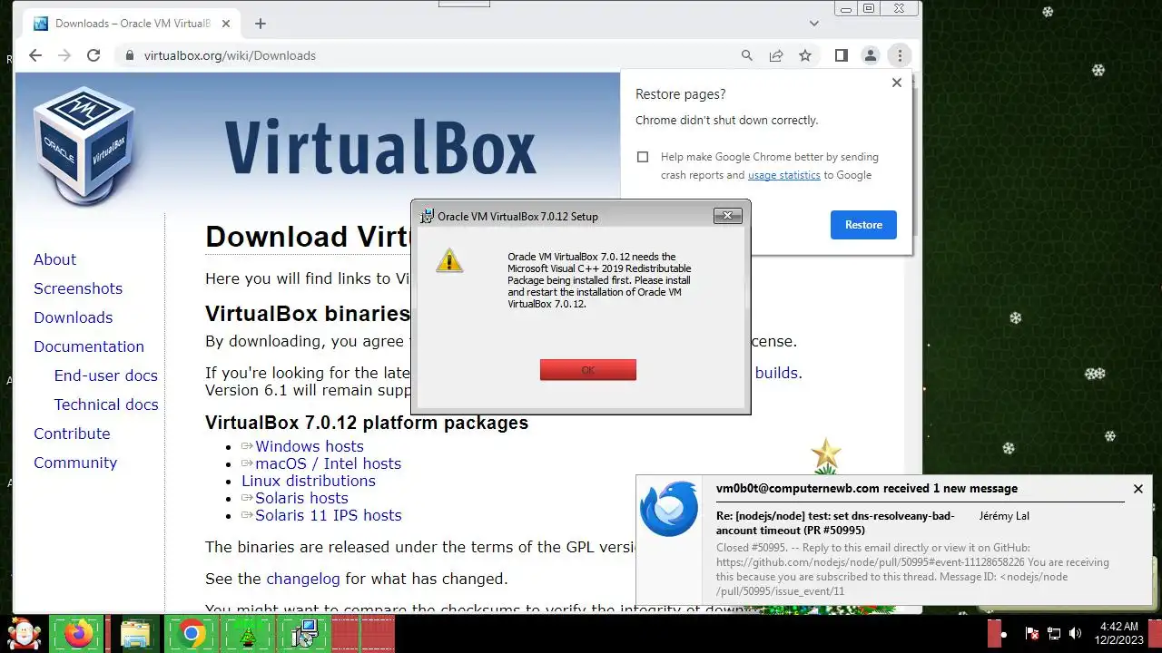Viewport: 1162px width, 653px height.
Task: Reload the VirtualBox downloads page
Action: [x=94, y=55]
